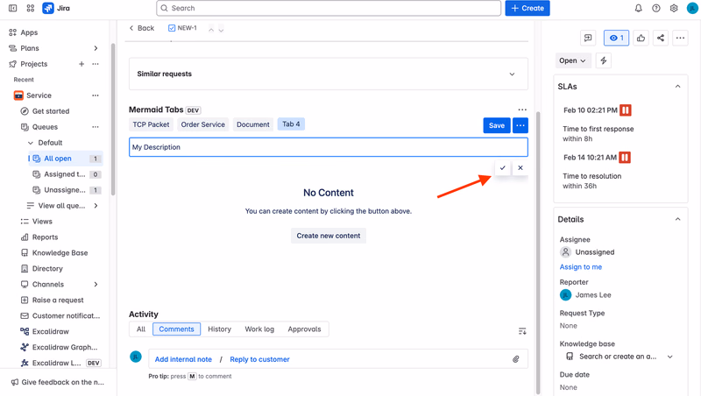
Task: Switch to the Document tab
Action: (x=253, y=124)
